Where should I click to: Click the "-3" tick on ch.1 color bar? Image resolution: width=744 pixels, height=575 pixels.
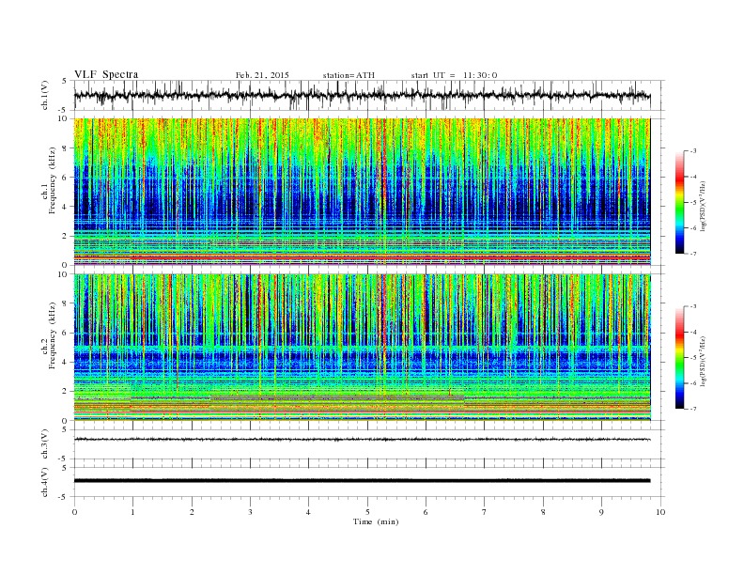point(693,151)
